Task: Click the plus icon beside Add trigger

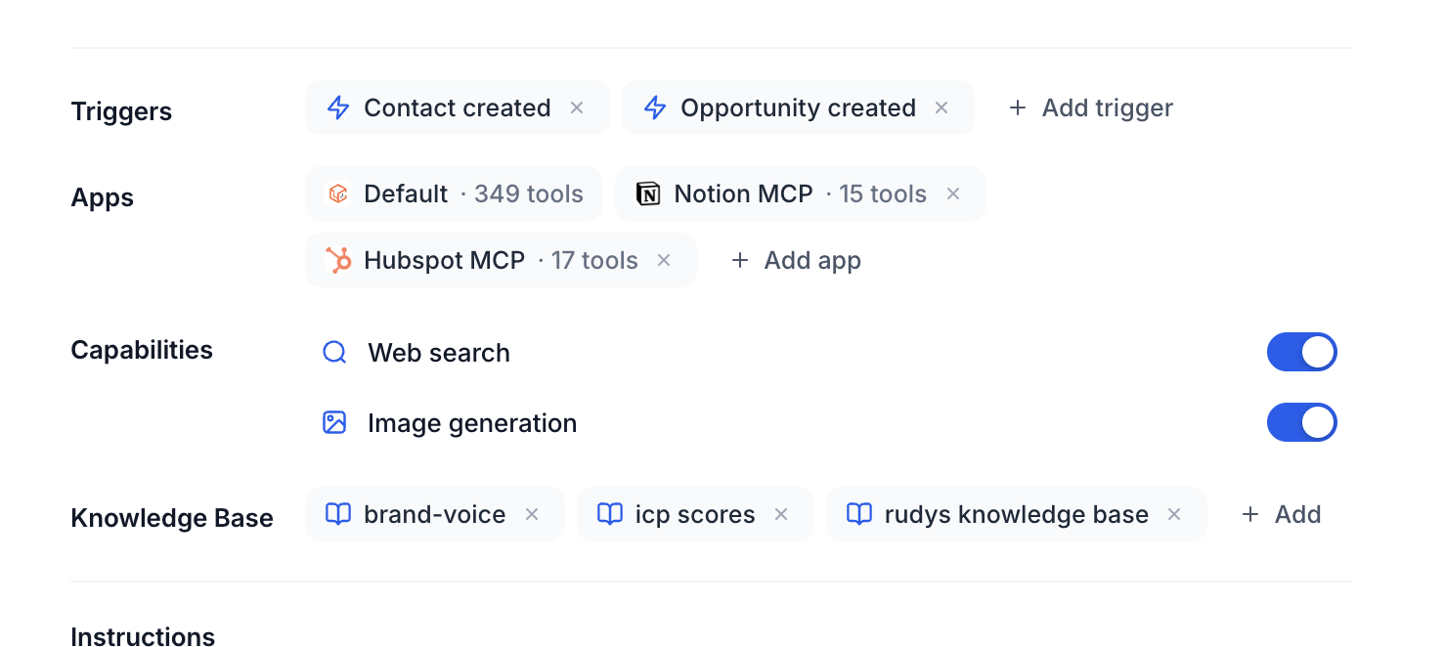Action: click(x=1017, y=108)
